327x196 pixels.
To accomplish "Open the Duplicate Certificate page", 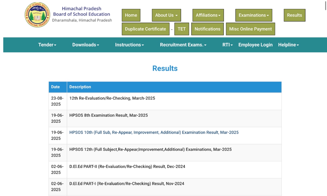I will pyautogui.click(x=146, y=29).
